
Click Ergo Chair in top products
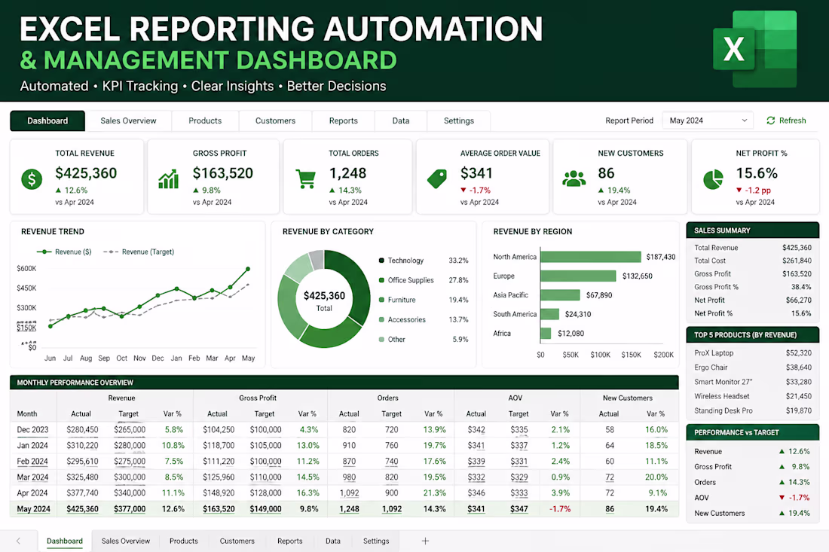(x=711, y=367)
